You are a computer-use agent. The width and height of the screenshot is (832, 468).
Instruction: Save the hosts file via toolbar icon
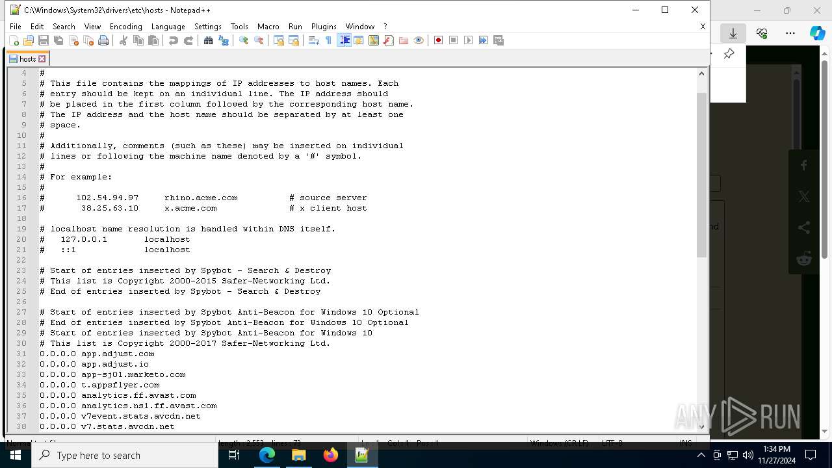(x=44, y=40)
